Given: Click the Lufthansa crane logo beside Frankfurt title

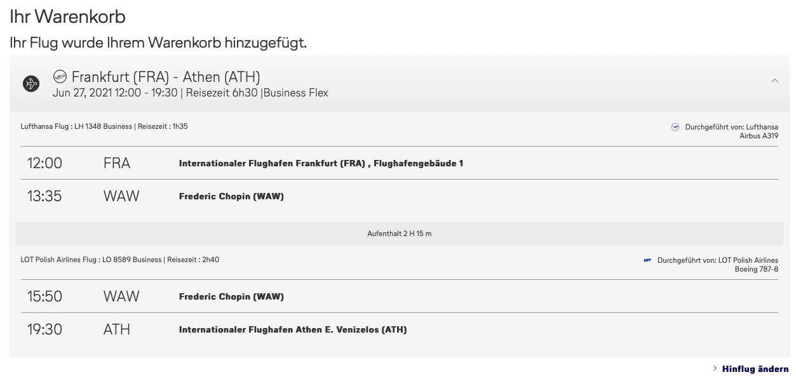Looking at the screenshot, I should click(60, 77).
